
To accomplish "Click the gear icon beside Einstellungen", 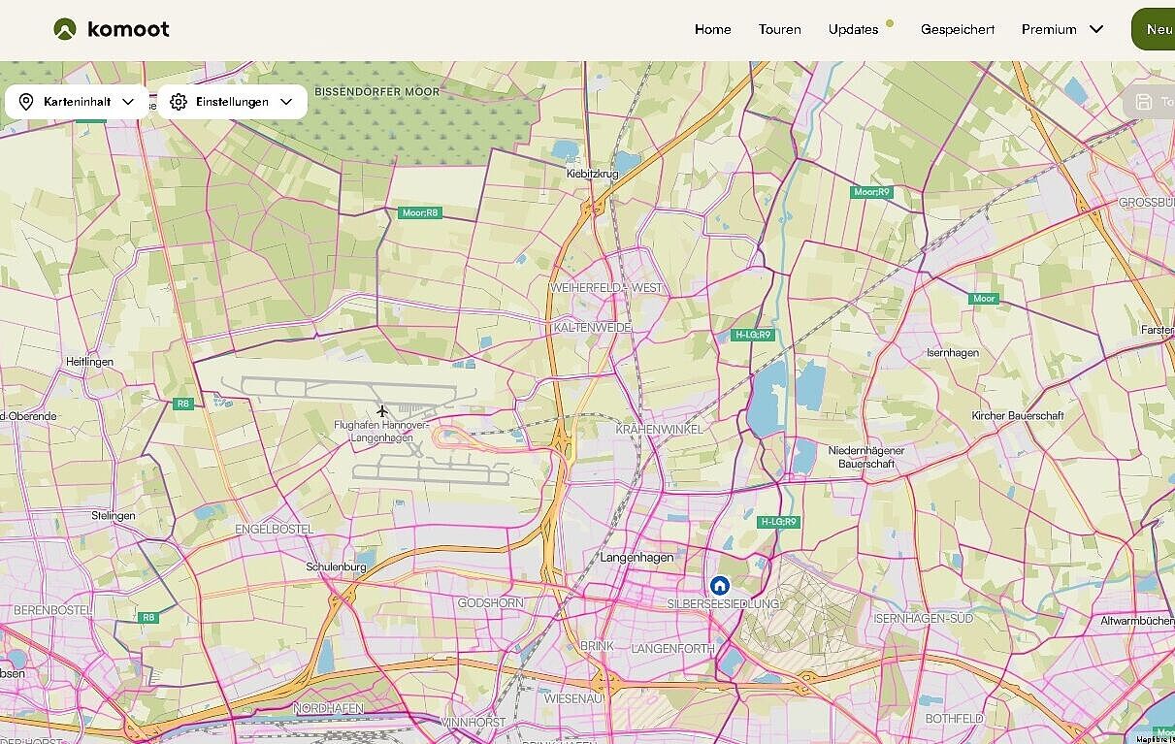I will pyautogui.click(x=179, y=102).
